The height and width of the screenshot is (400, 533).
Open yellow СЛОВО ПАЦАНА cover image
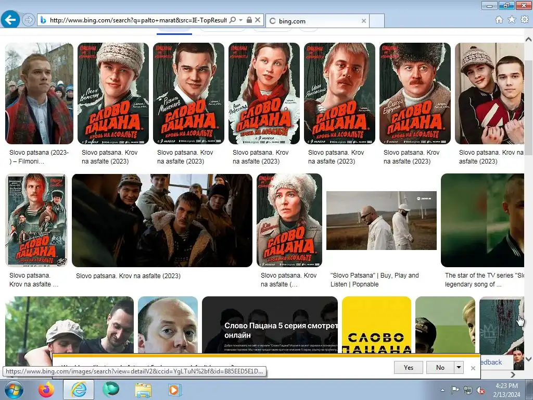click(377, 325)
